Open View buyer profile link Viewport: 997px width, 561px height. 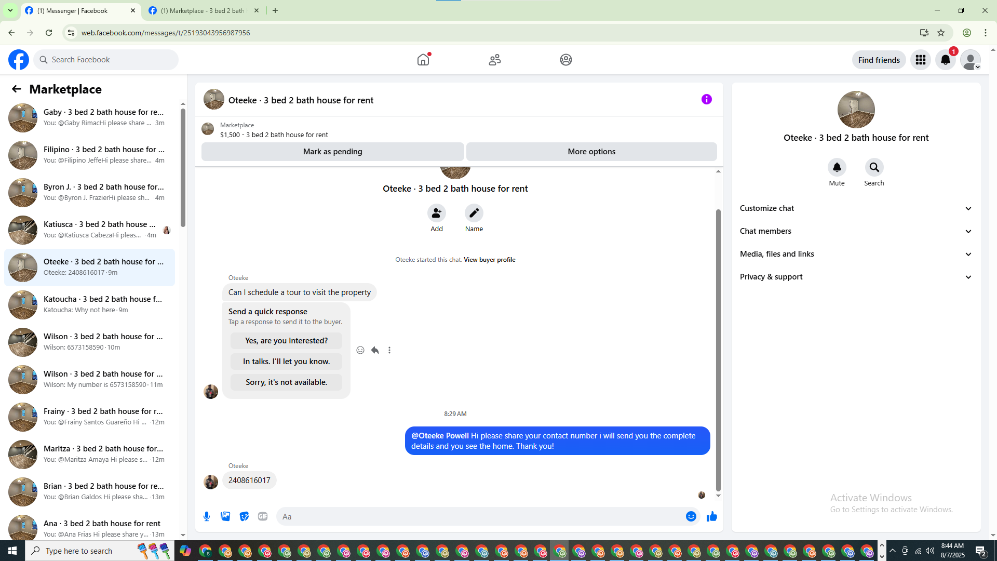click(x=490, y=260)
